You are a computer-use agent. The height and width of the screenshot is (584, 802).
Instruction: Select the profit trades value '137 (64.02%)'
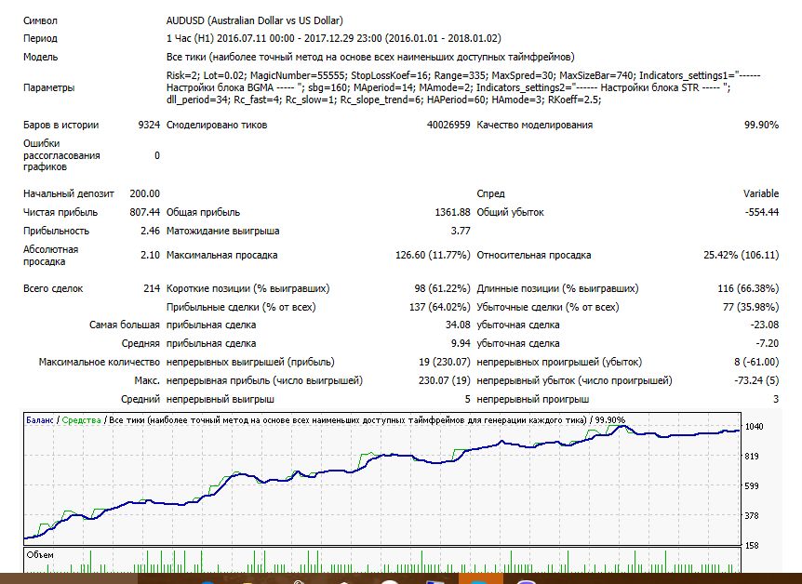pyautogui.click(x=439, y=307)
